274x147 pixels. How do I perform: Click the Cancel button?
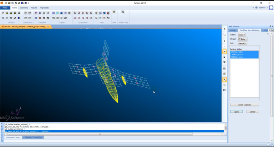point(253,112)
